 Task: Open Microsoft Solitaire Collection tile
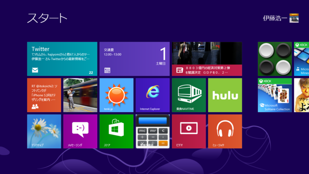(x=275, y=95)
